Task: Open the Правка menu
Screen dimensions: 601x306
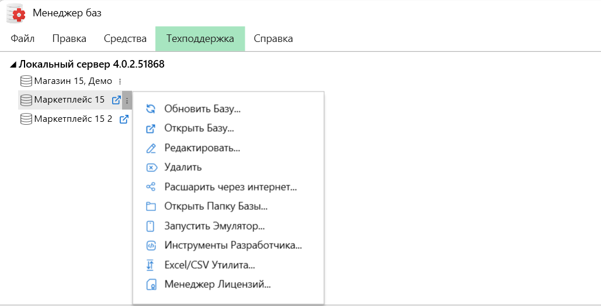Action: coord(69,38)
